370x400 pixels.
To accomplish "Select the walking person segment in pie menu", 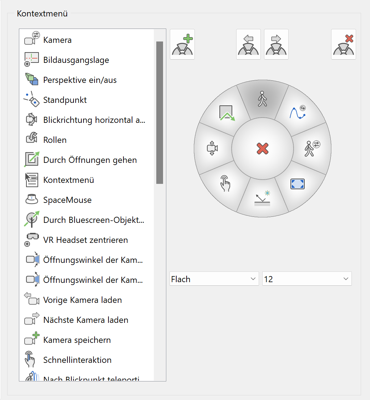I will 263,99.
